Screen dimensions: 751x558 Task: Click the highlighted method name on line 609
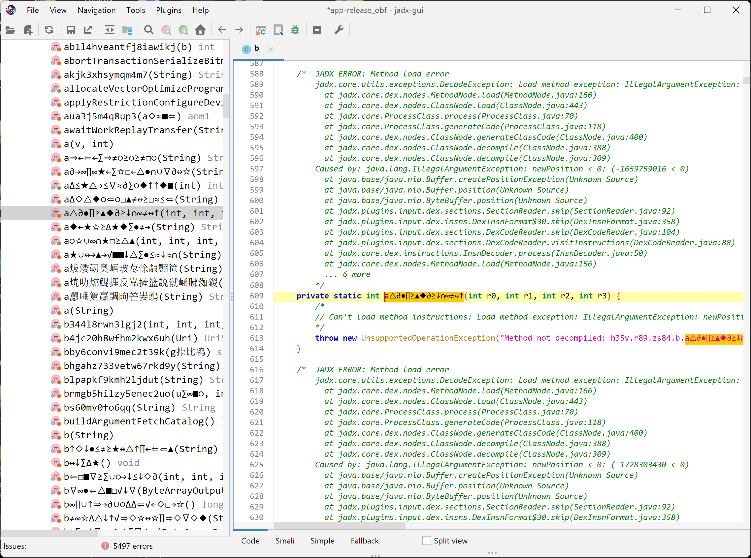point(424,296)
